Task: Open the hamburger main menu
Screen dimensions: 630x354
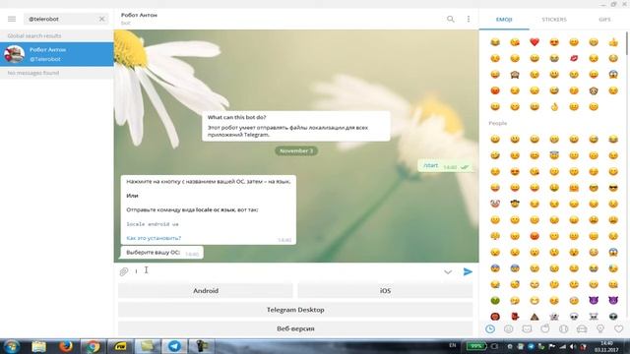Action: pos(12,19)
